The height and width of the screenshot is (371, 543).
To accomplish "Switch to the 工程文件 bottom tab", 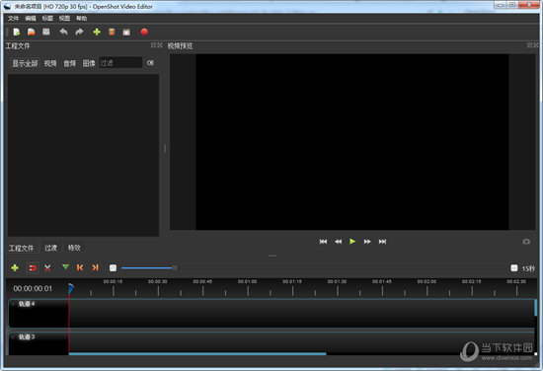I will point(21,248).
